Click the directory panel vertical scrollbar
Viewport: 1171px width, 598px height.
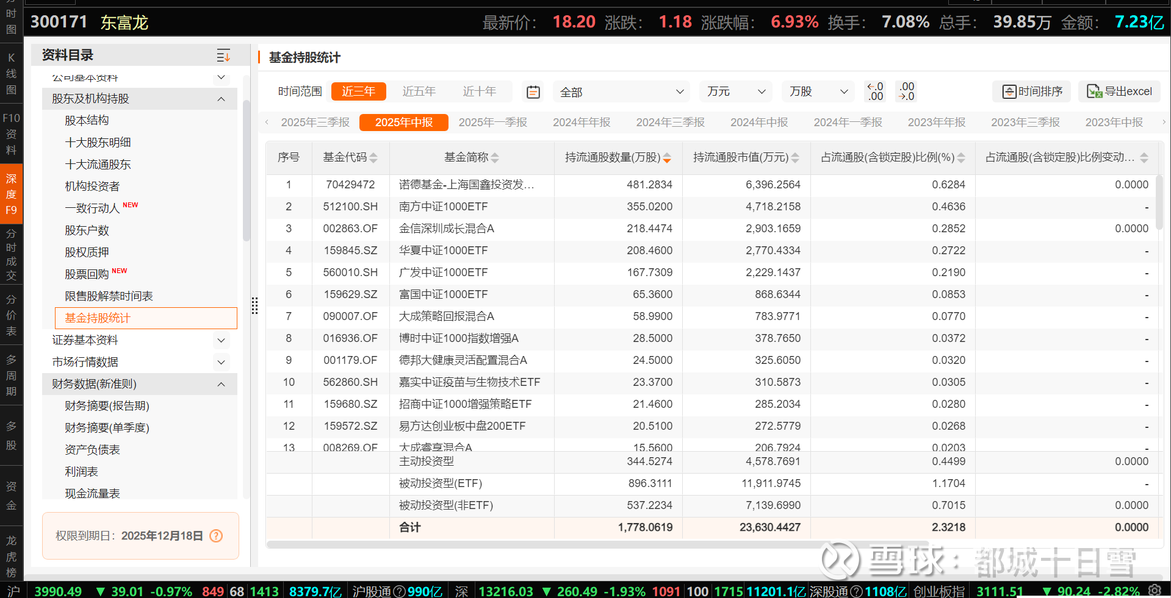tap(246, 171)
